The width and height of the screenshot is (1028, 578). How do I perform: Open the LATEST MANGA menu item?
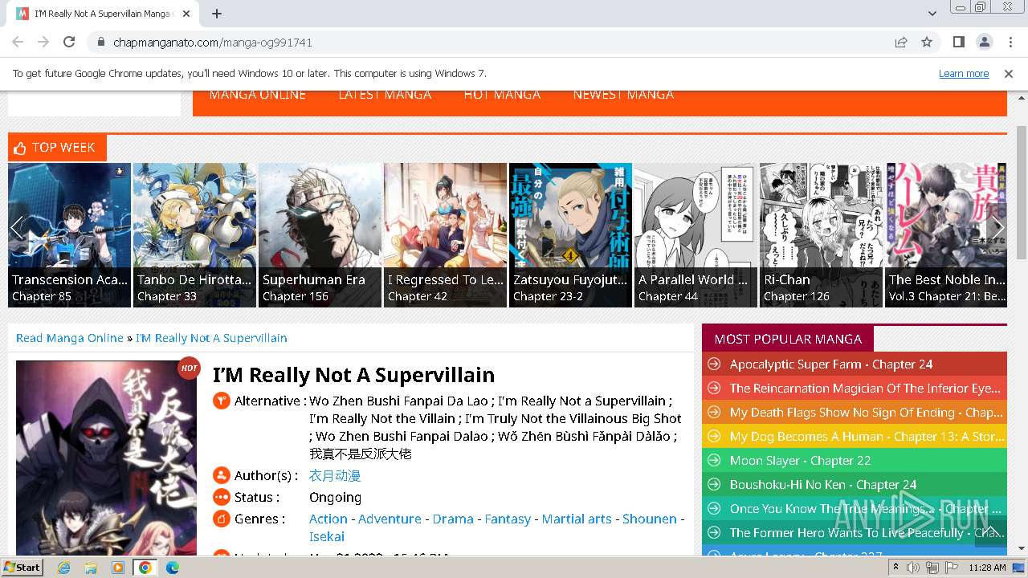coord(385,95)
